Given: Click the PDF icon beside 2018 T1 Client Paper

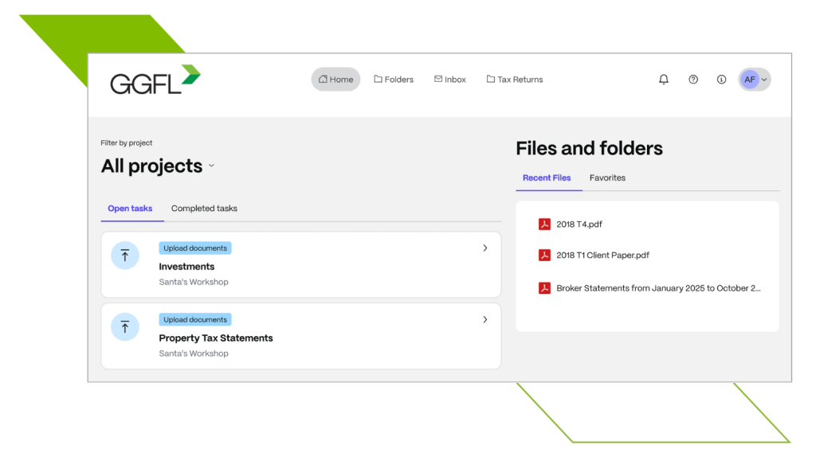Looking at the screenshot, I should pos(544,256).
